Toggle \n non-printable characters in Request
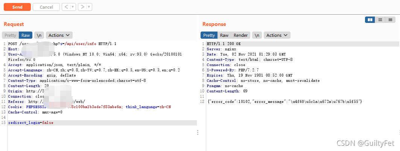Viewport: 400px width, 151px height. pos(39,35)
